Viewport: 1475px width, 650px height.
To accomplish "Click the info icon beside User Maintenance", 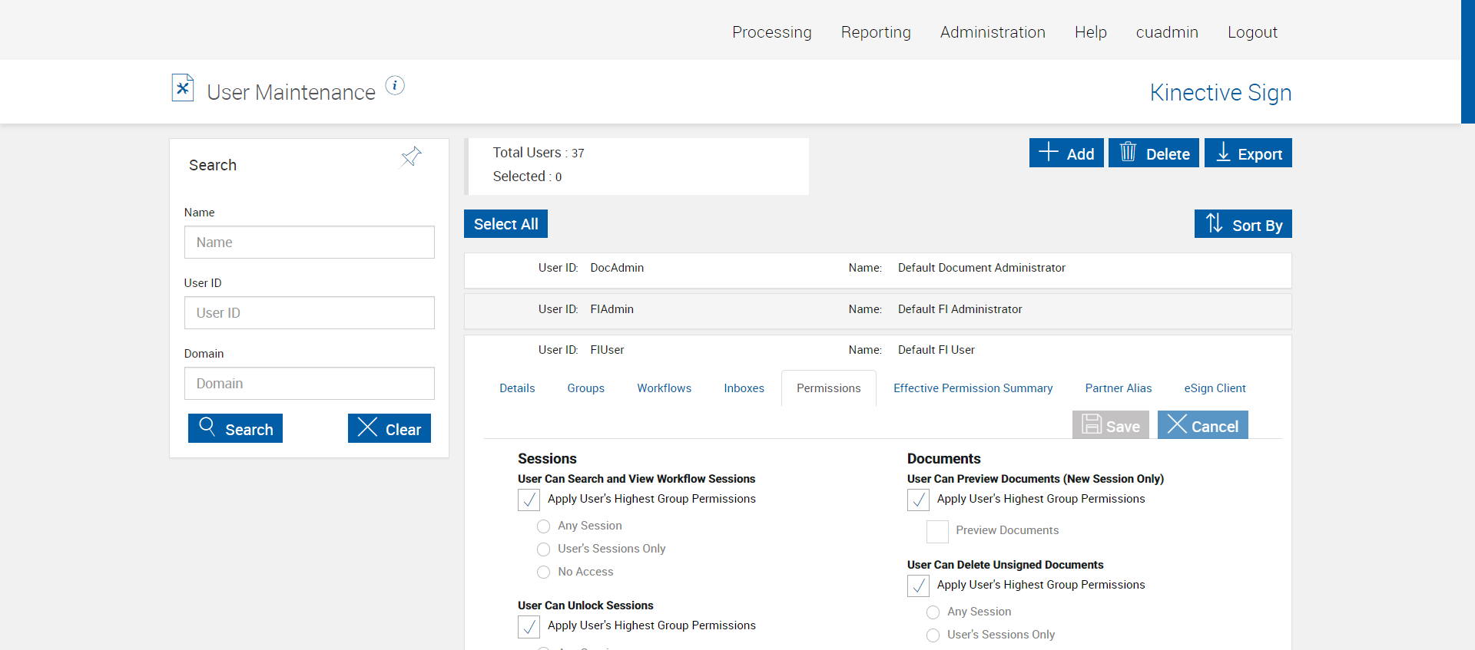I will click(395, 85).
